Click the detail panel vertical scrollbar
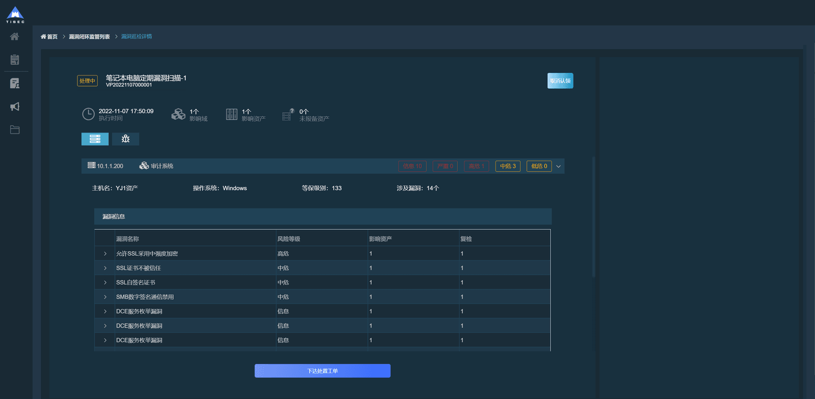 pyautogui.click(x=593, y=217)
